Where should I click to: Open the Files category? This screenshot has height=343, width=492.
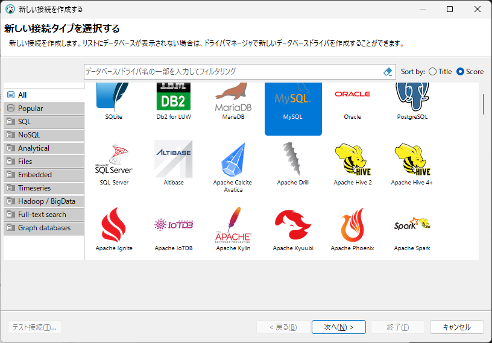[x=44, y=162]
